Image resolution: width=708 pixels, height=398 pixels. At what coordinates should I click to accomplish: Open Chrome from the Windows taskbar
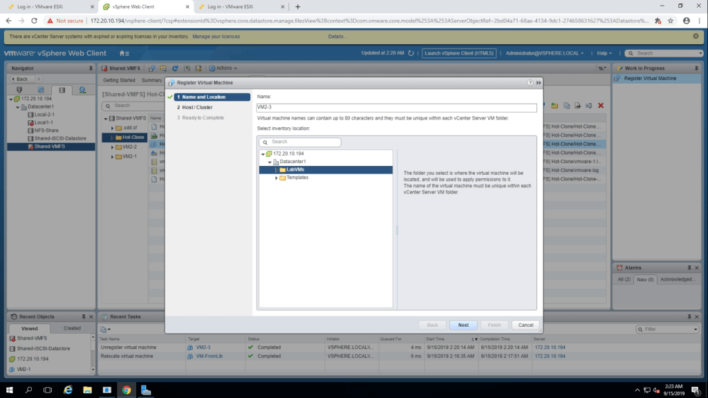(127, 390)
